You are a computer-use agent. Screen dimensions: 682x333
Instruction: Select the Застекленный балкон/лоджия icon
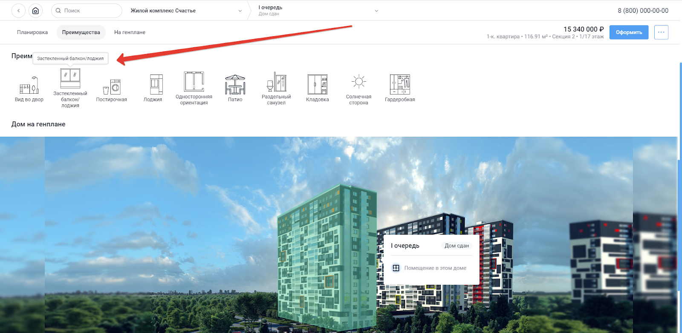coord(70,78)
